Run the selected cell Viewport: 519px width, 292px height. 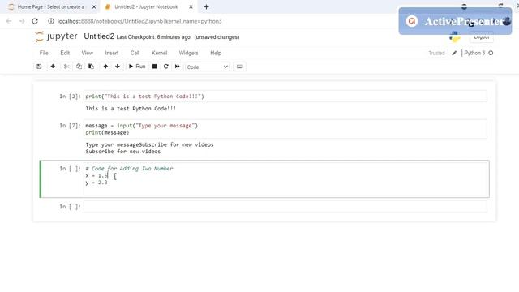pos(137,67)
